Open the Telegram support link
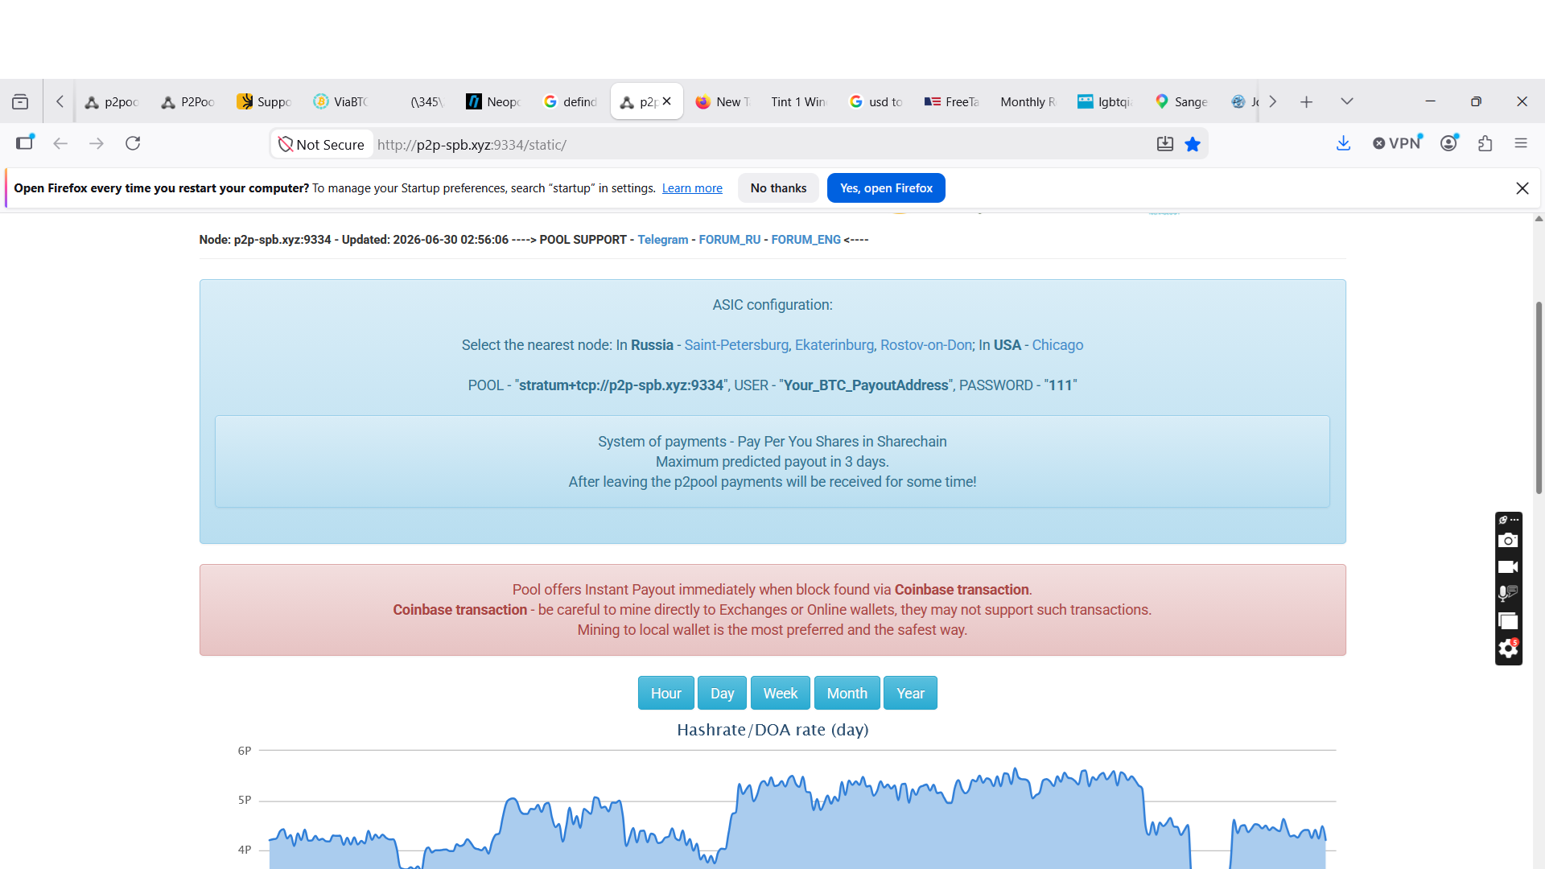 pyautogui.click(x=663, y=240)
